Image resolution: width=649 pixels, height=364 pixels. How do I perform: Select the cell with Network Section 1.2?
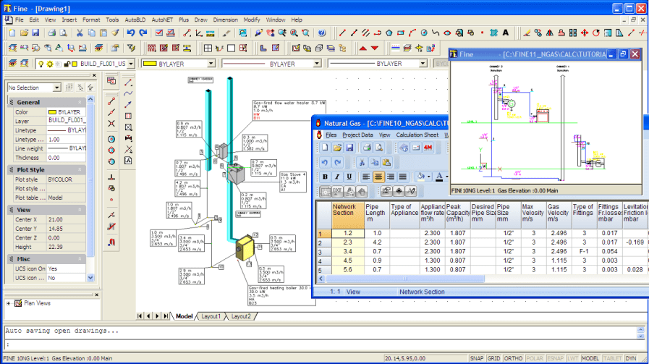(348, 234)
